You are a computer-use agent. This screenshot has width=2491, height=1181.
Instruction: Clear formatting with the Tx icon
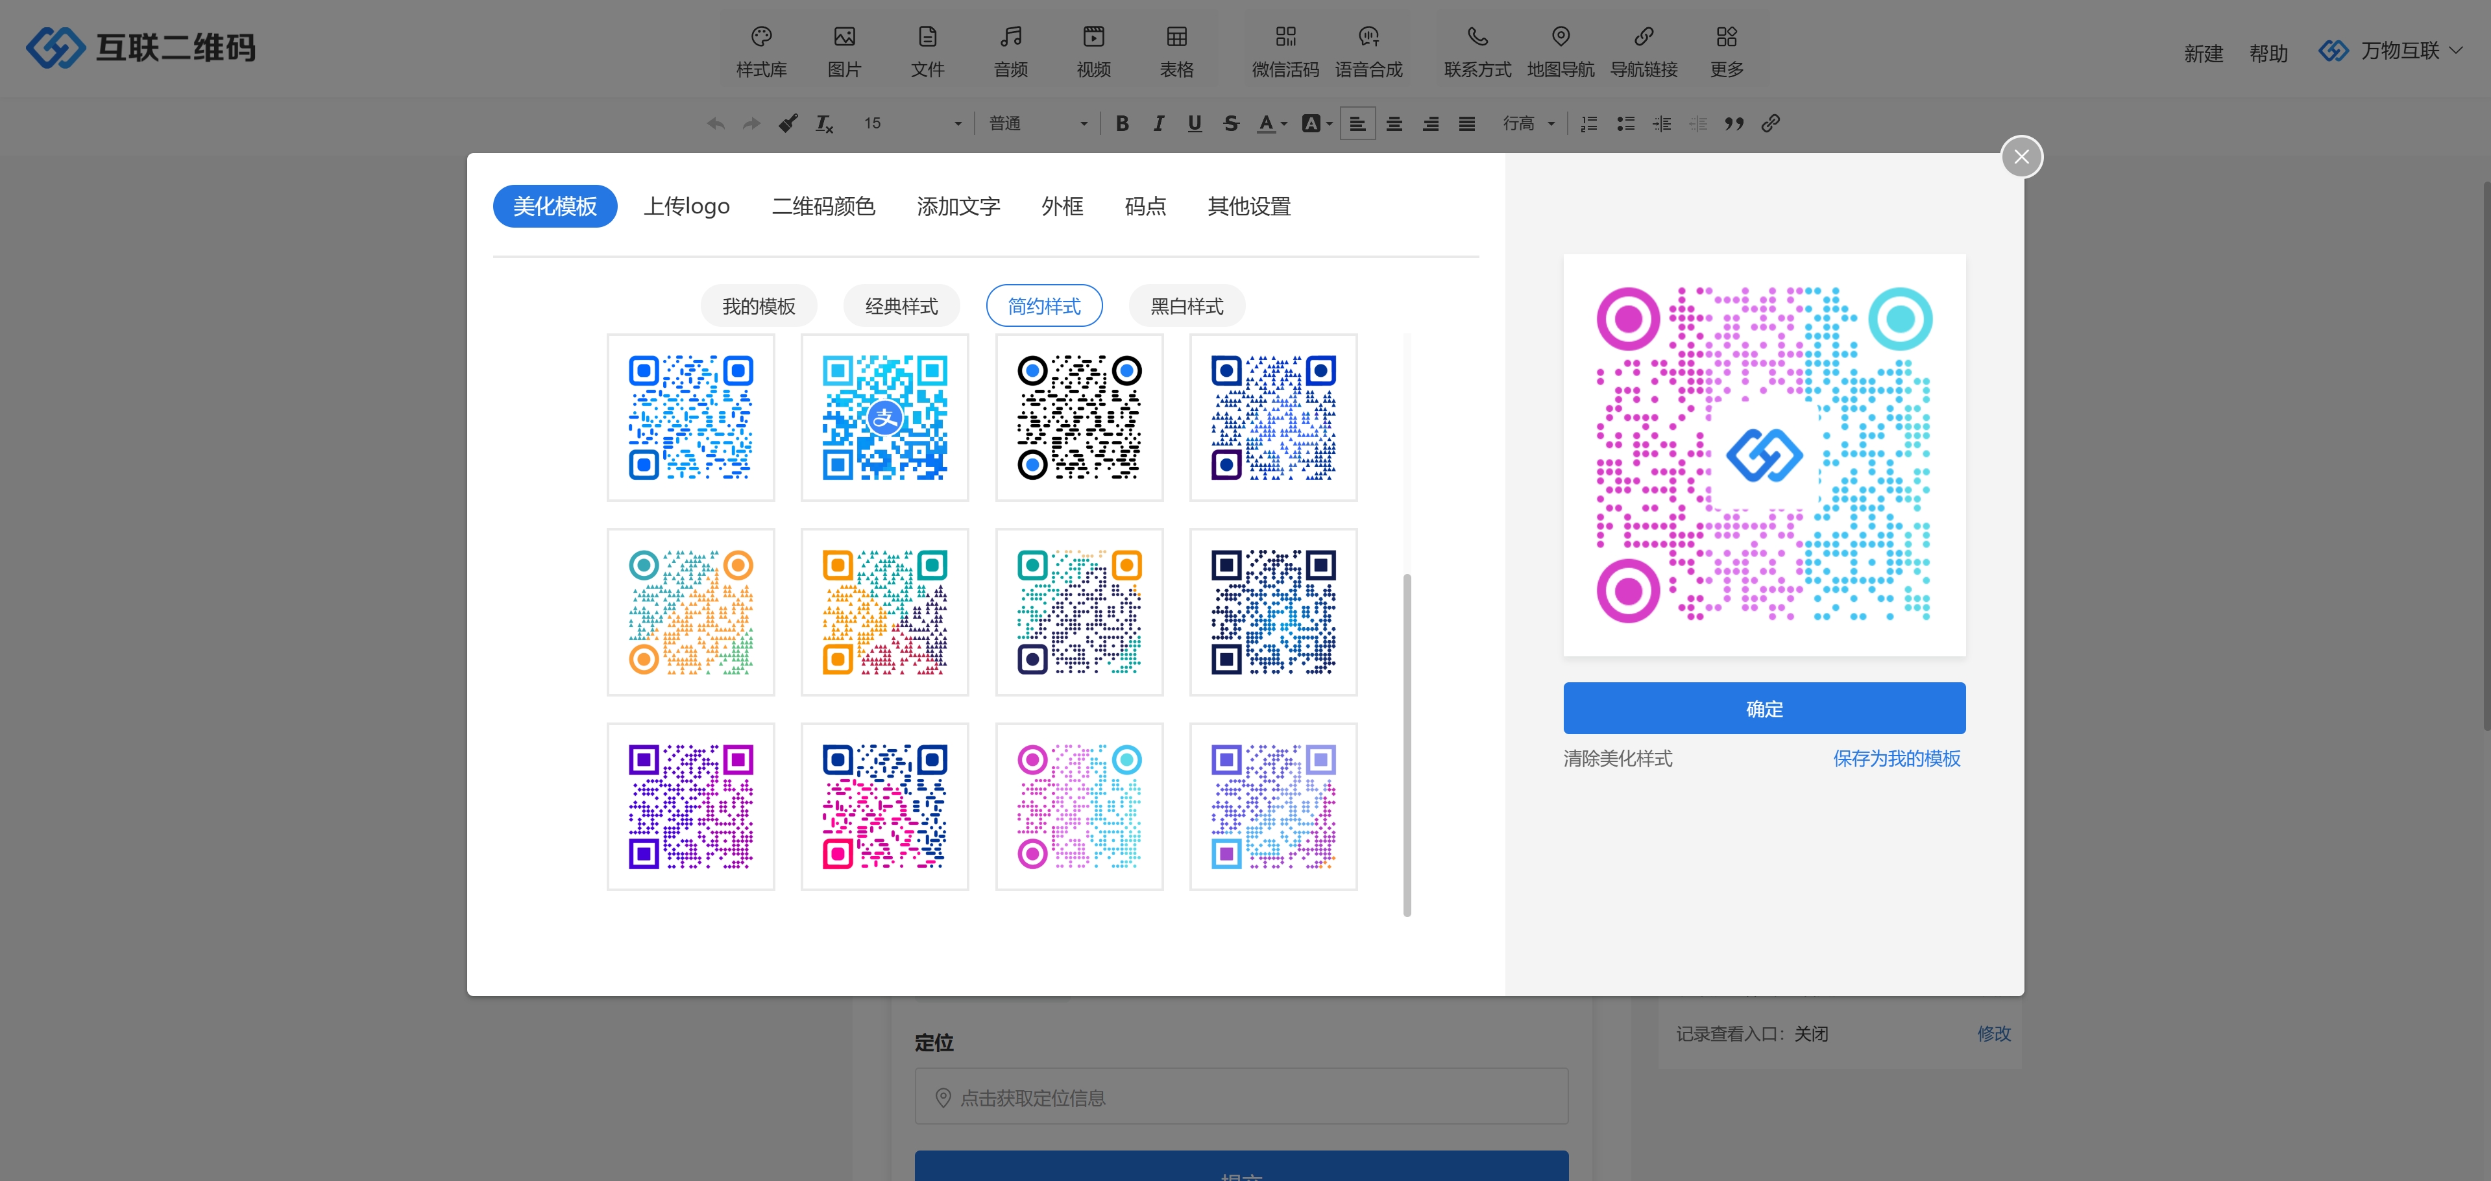coord(824,124)
